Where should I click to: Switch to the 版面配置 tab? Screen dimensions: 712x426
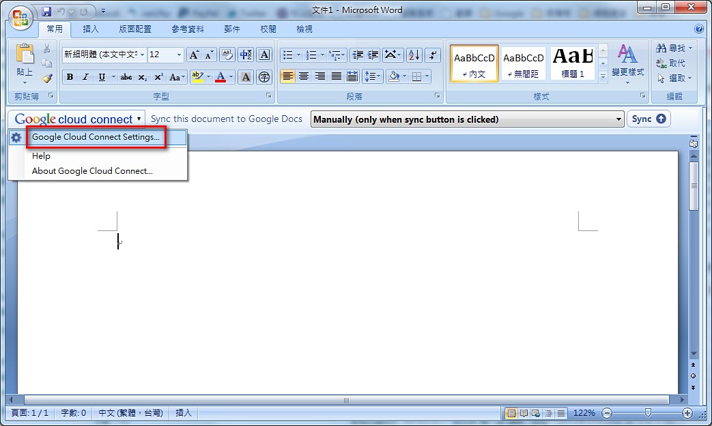135,29
